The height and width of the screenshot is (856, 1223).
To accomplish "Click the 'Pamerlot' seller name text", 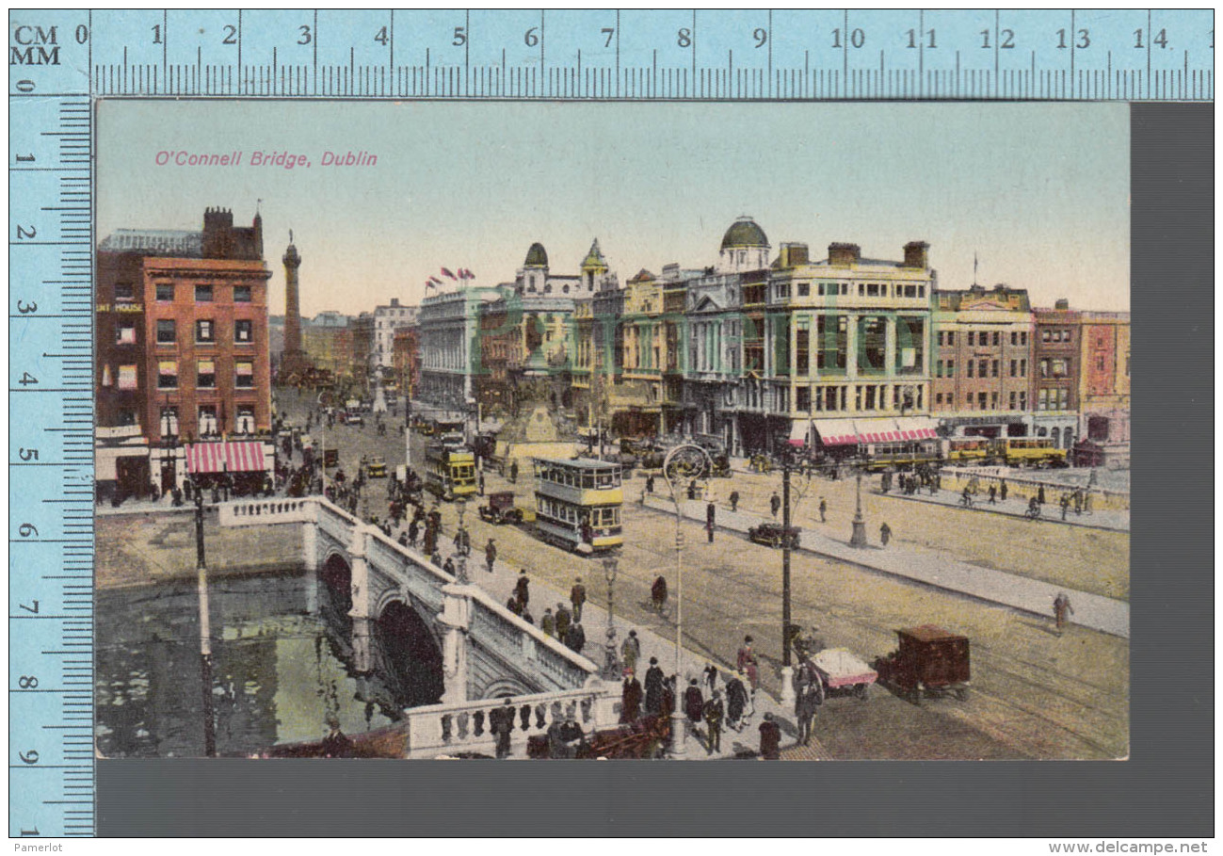I will pos(40,848).
